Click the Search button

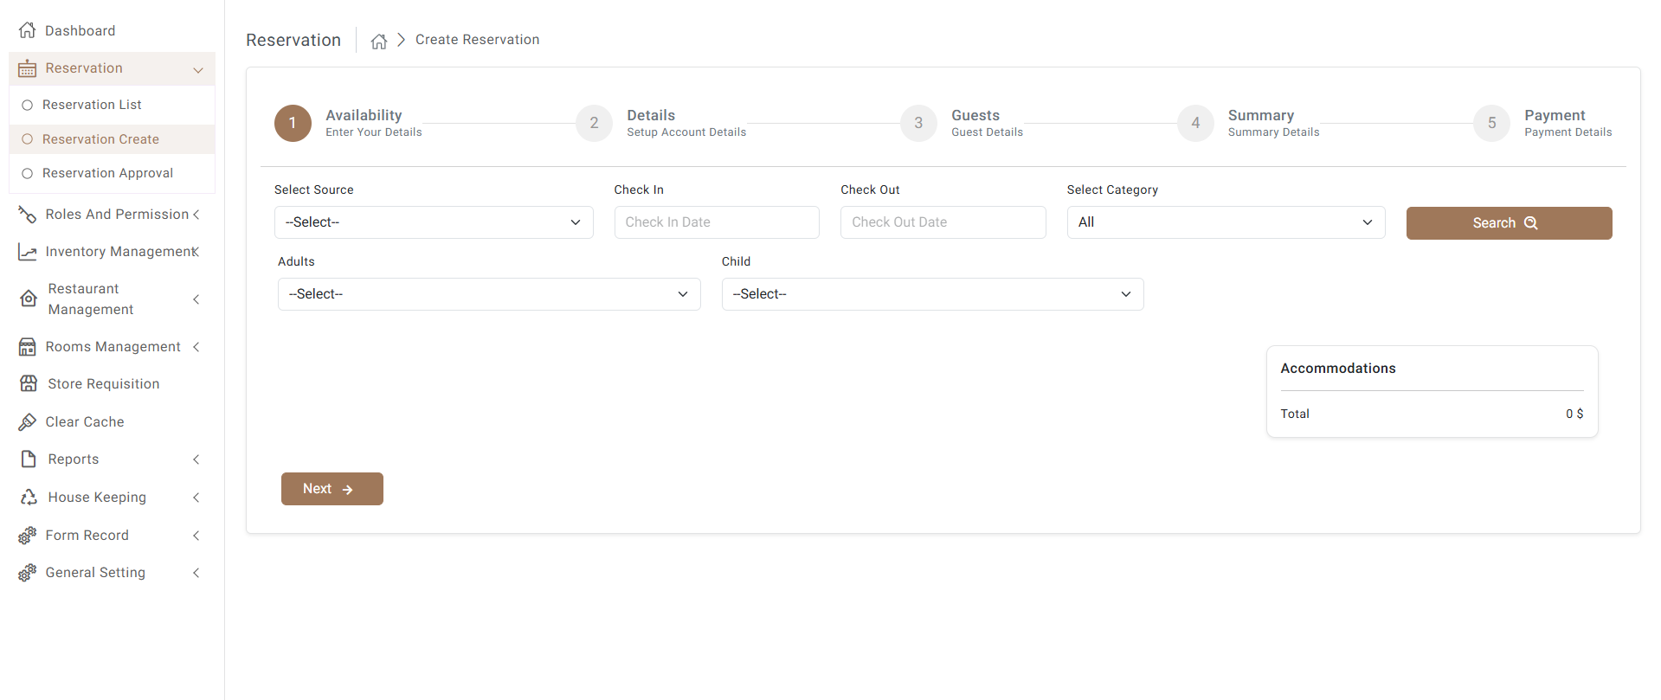1509,223
